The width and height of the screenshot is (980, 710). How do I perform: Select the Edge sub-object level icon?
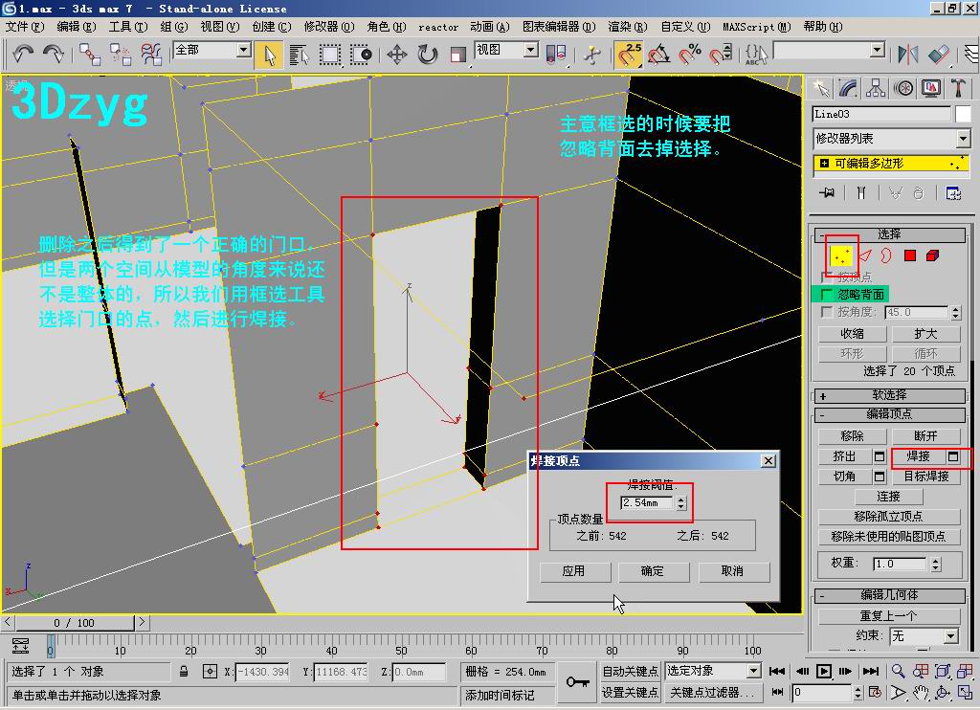click(864, 255)
